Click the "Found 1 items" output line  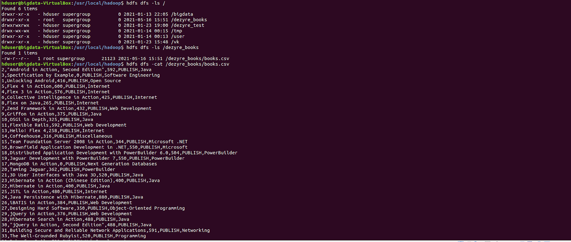[19, 53]
